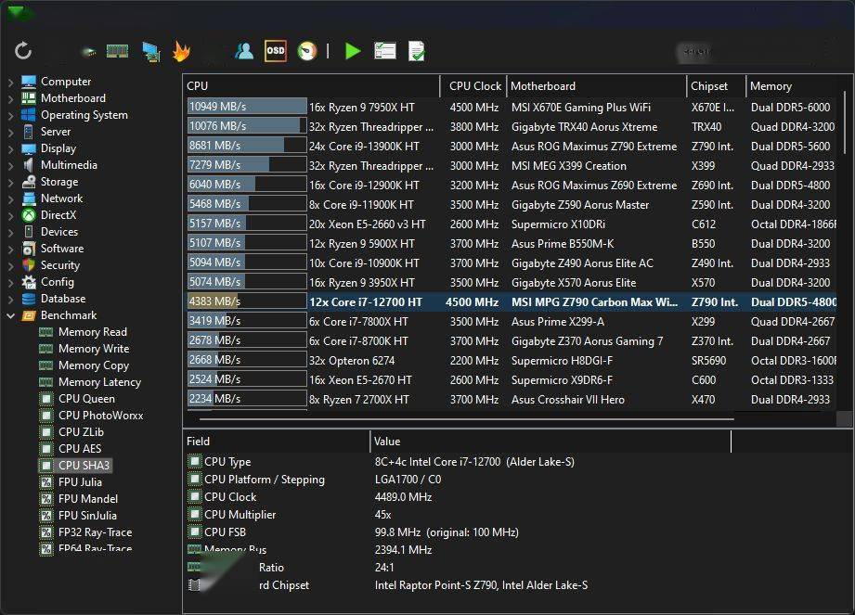Viewport: 855px width, 615px height.
Task: Open the memory benchmark RAM-module toolbar icon
Action: [117, 51]
